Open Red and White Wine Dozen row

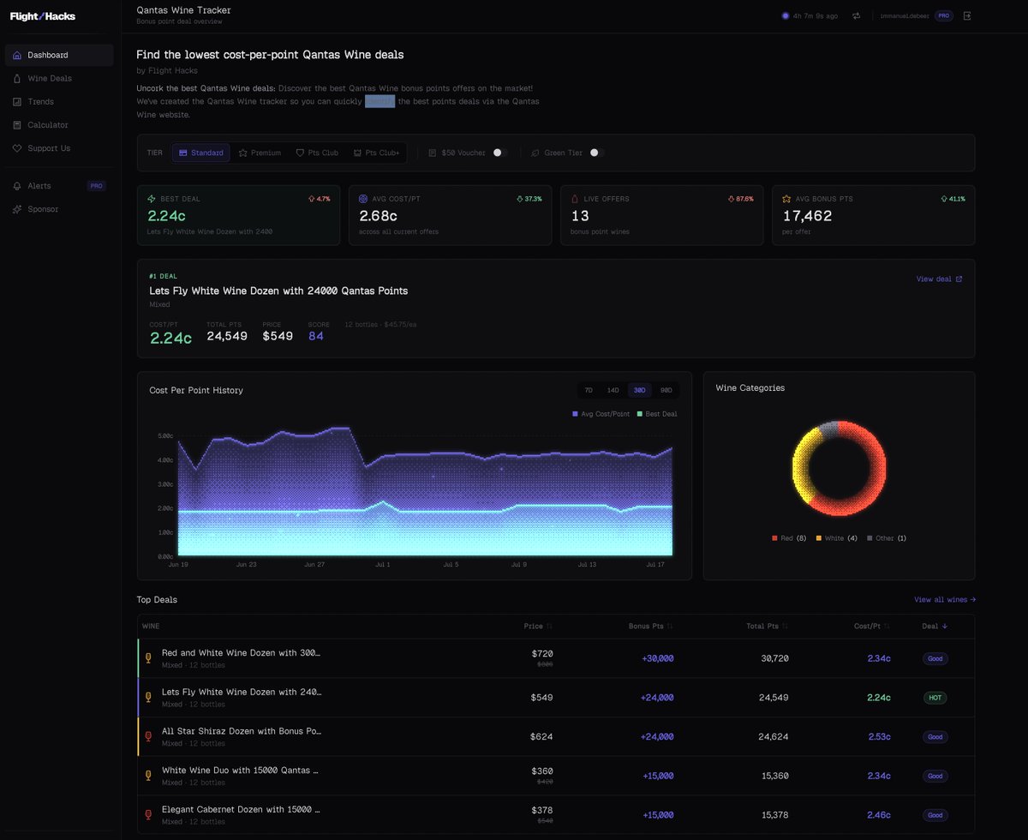pos(556,658)
